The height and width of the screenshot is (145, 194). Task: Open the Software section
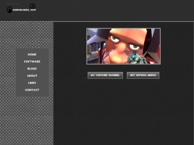[x=32, y=62]
